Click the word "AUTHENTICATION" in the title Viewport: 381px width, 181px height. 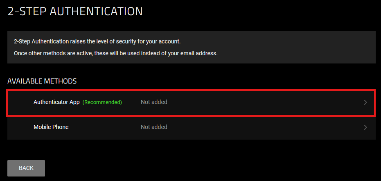[96, 11]
